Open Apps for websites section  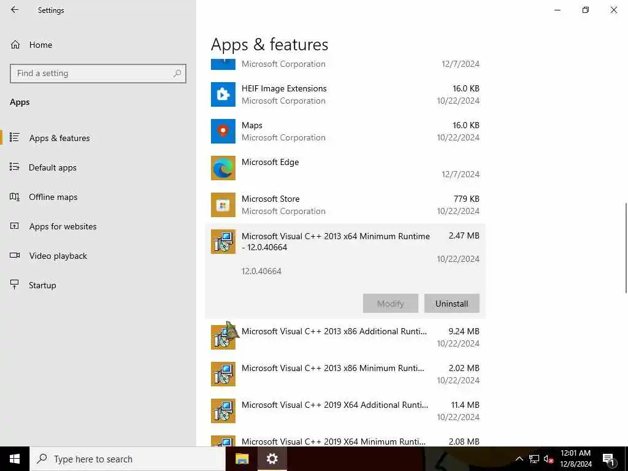coord(98,226)
